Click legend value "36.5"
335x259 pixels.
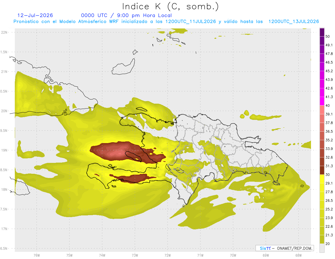pyautogui.click(x=329, y=131)
